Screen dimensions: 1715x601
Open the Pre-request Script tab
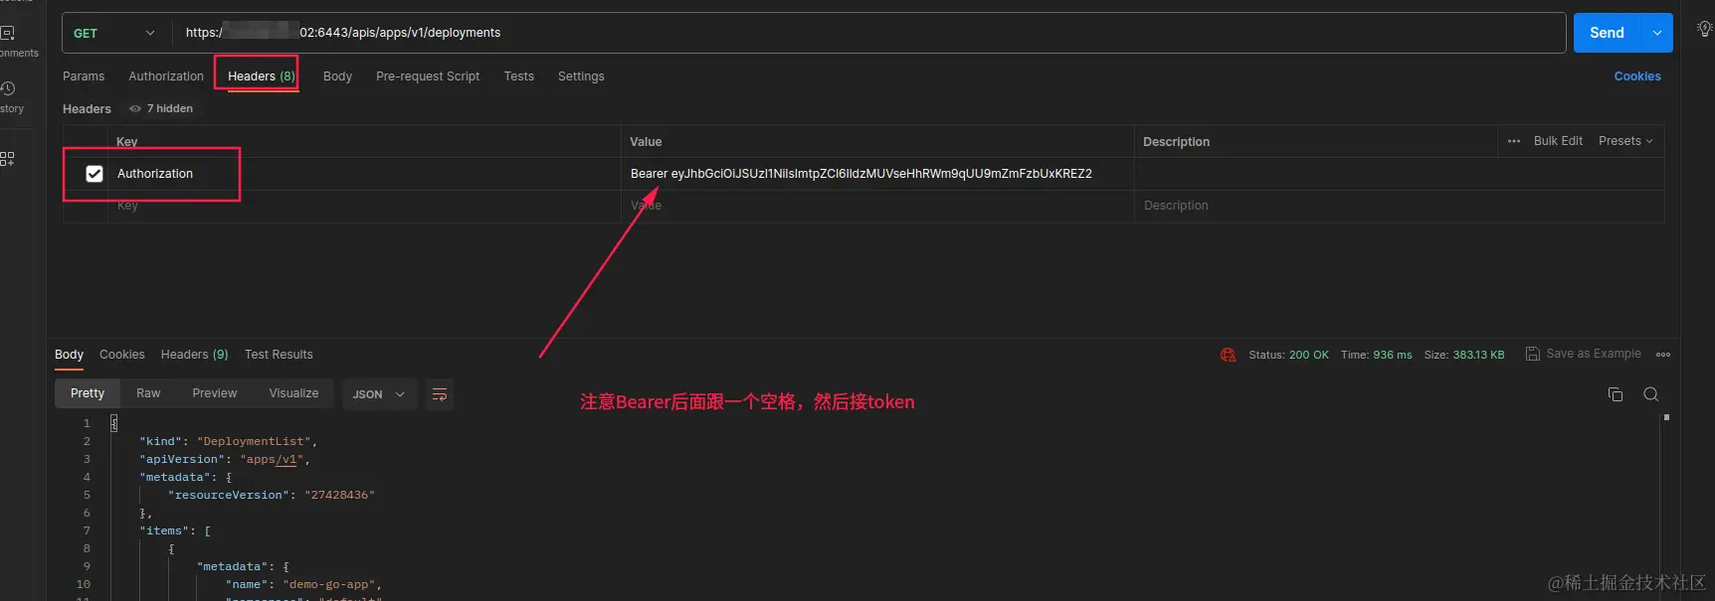428,76
